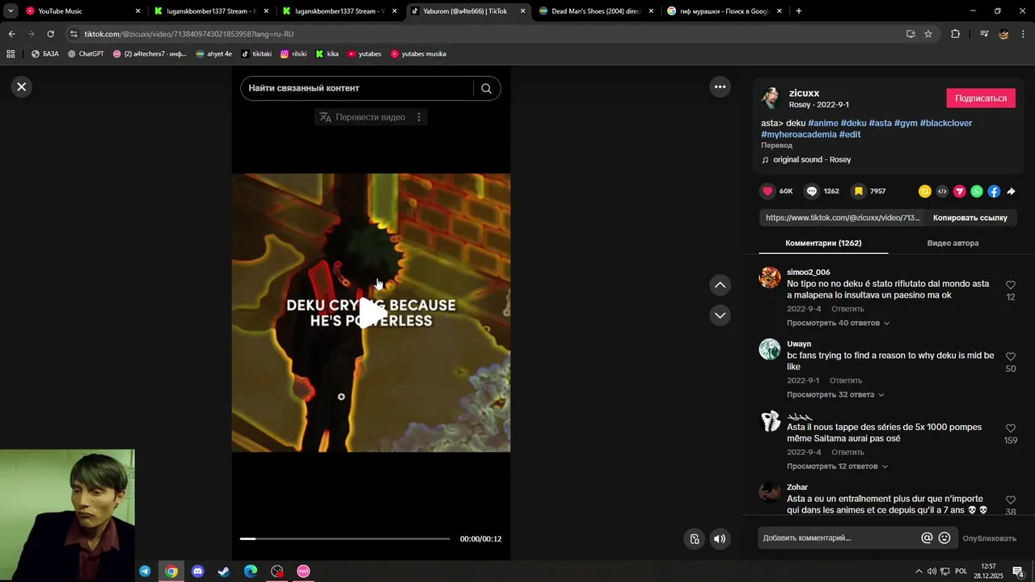Play the paused video
Viewport: 1035px width, 582px height.
371,313
